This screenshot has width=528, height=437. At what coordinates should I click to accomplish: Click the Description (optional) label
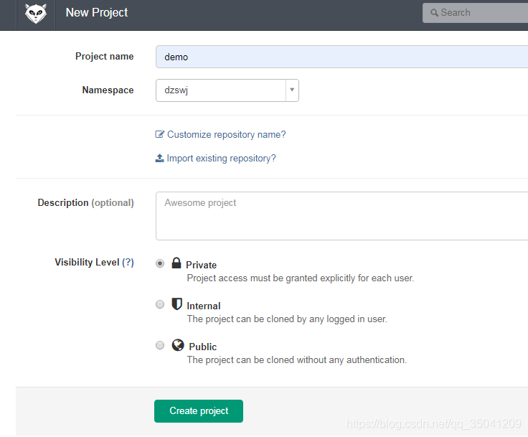coord(85,203)
